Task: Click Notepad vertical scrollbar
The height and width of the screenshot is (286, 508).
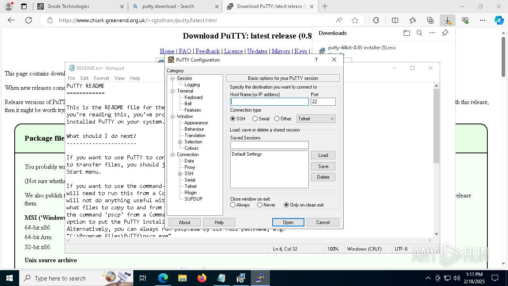Action: pos(436,159)
